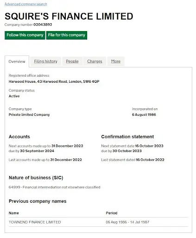This screenshot has width=196, height=238.
Task: Click the Period column header
Action: (x=112, y=213)
